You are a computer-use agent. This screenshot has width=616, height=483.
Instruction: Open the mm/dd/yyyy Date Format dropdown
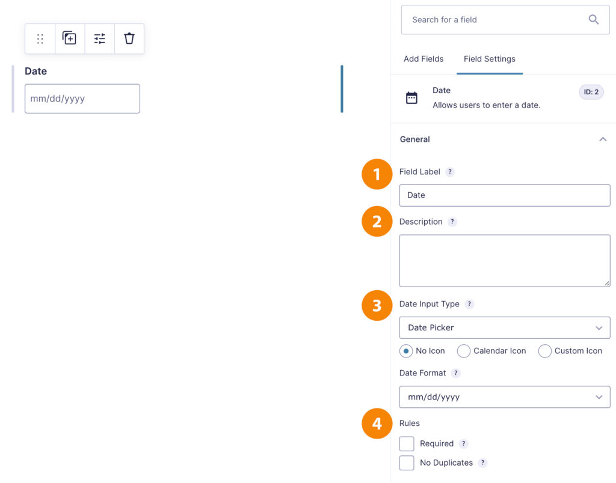(x=505, y=397)
